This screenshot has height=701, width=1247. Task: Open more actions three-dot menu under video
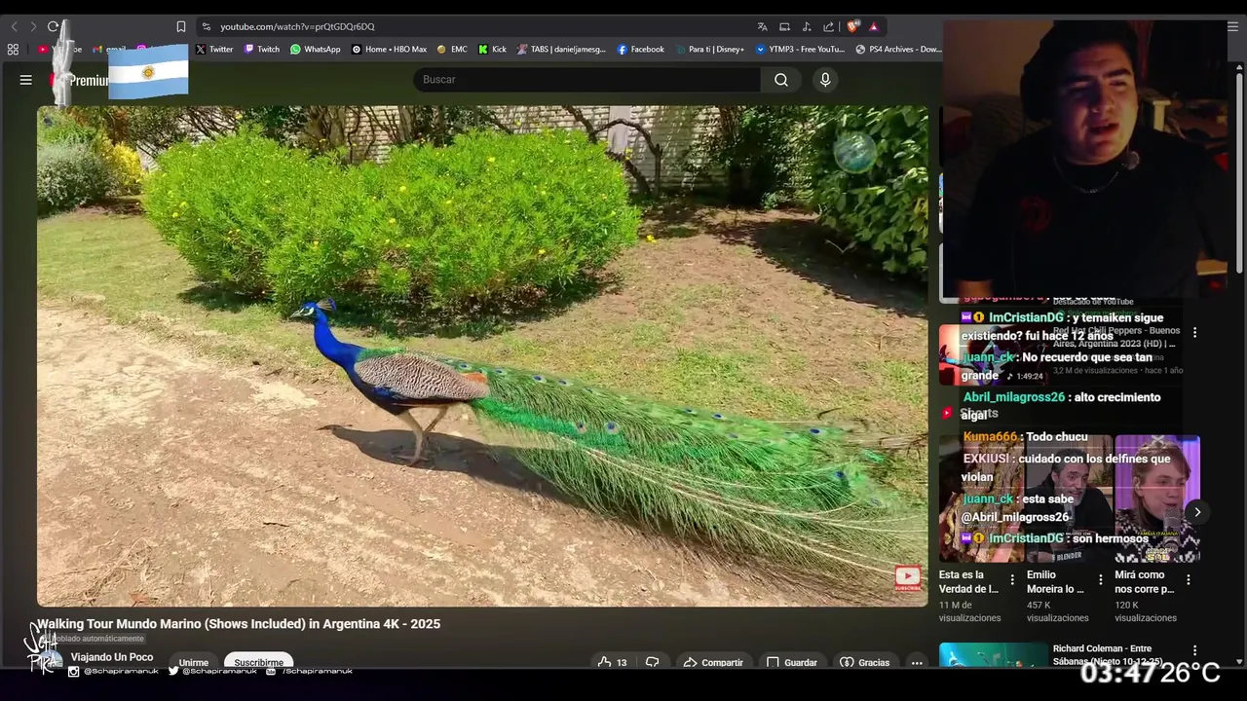pyautogui.click(x=917, y=662)
